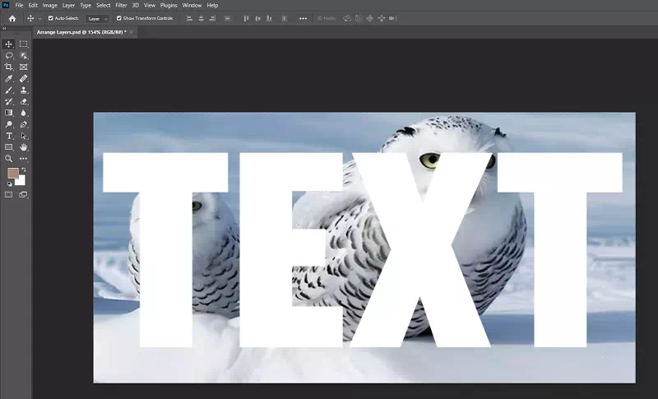Reset default foreground and background colors
The height and width of the screenshot is (399, 658).
pos(10,183)
